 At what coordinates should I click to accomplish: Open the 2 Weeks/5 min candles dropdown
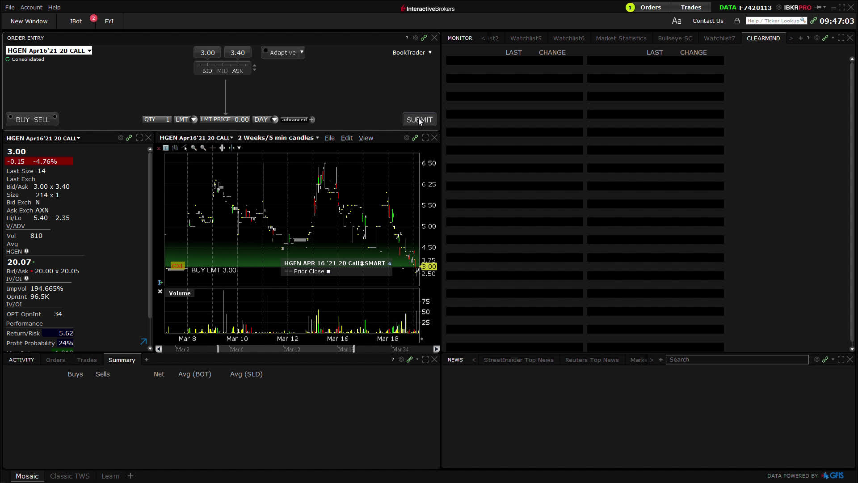click(278, 138)
